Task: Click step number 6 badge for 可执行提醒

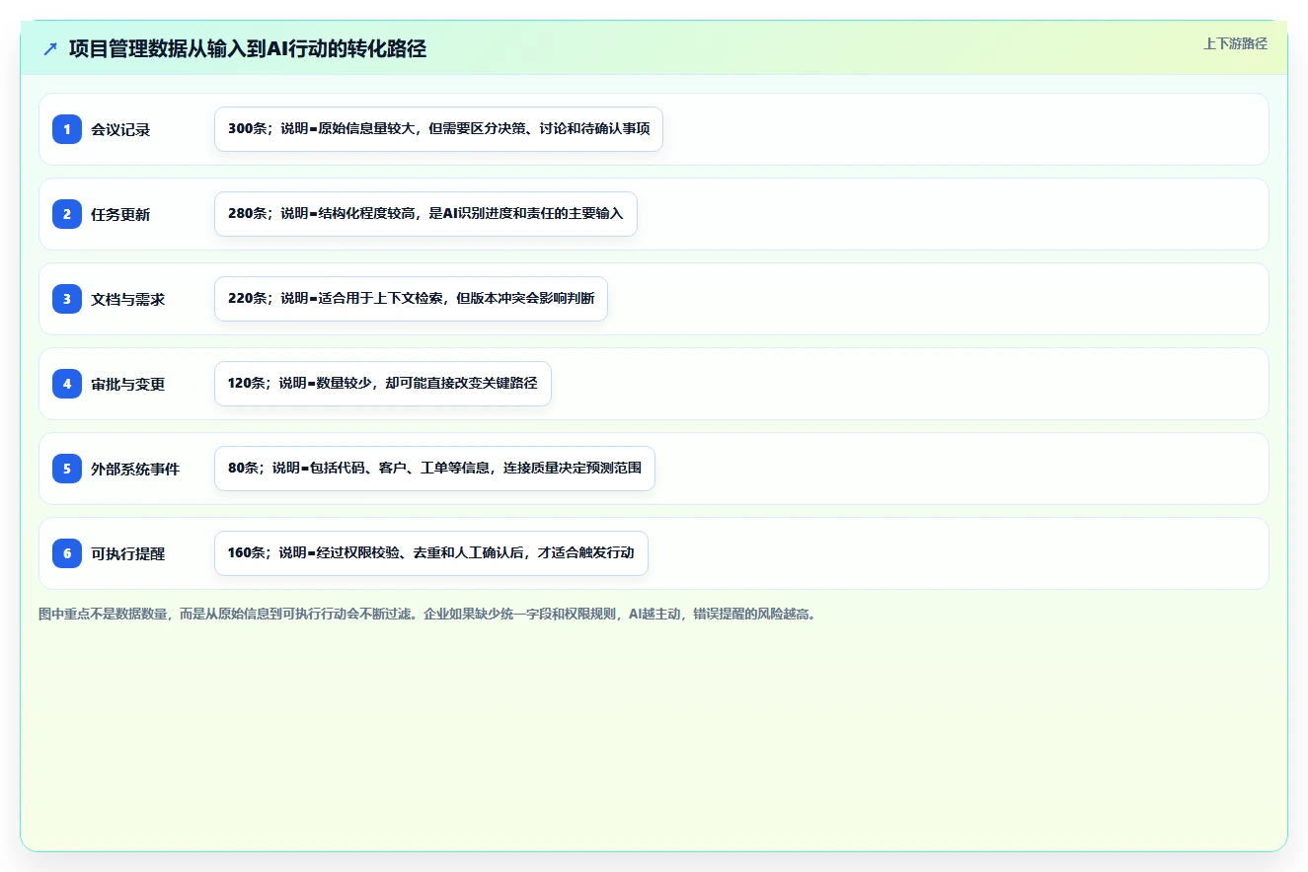Action: (x=67, y=553)
